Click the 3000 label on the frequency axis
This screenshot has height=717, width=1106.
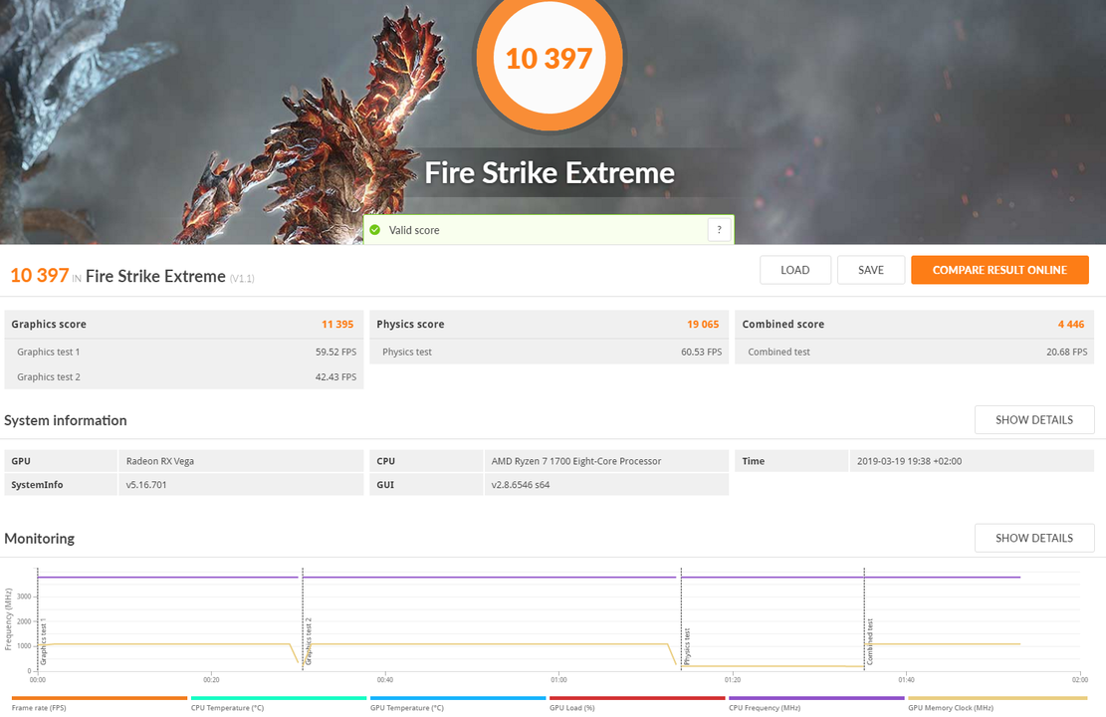pyautogui.click(x=24, y=597)
